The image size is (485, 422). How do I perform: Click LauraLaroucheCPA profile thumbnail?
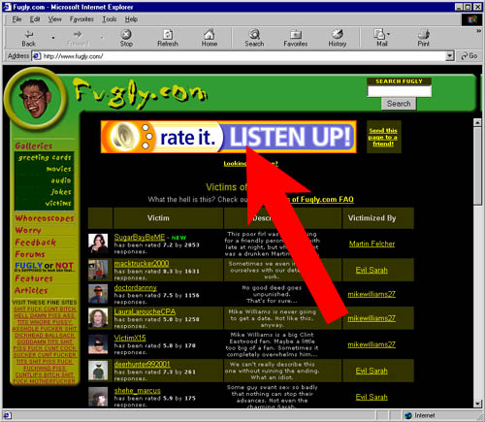coord(98,318)
